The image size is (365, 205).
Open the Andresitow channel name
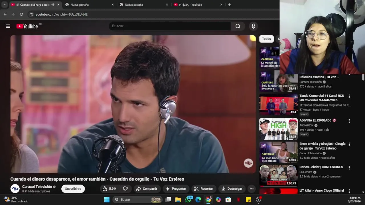pyautogui.click(x=306, y=125)
